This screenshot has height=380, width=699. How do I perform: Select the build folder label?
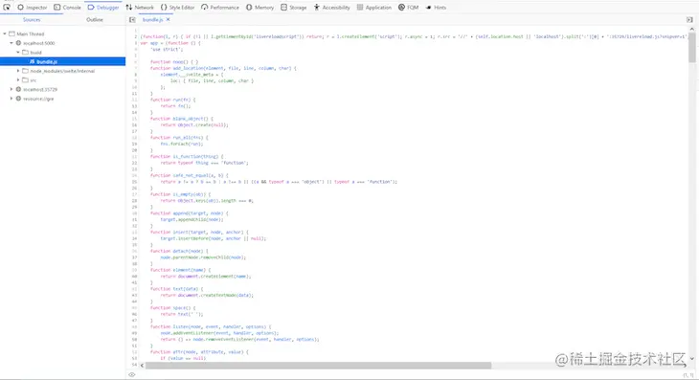tap(35, 53)
